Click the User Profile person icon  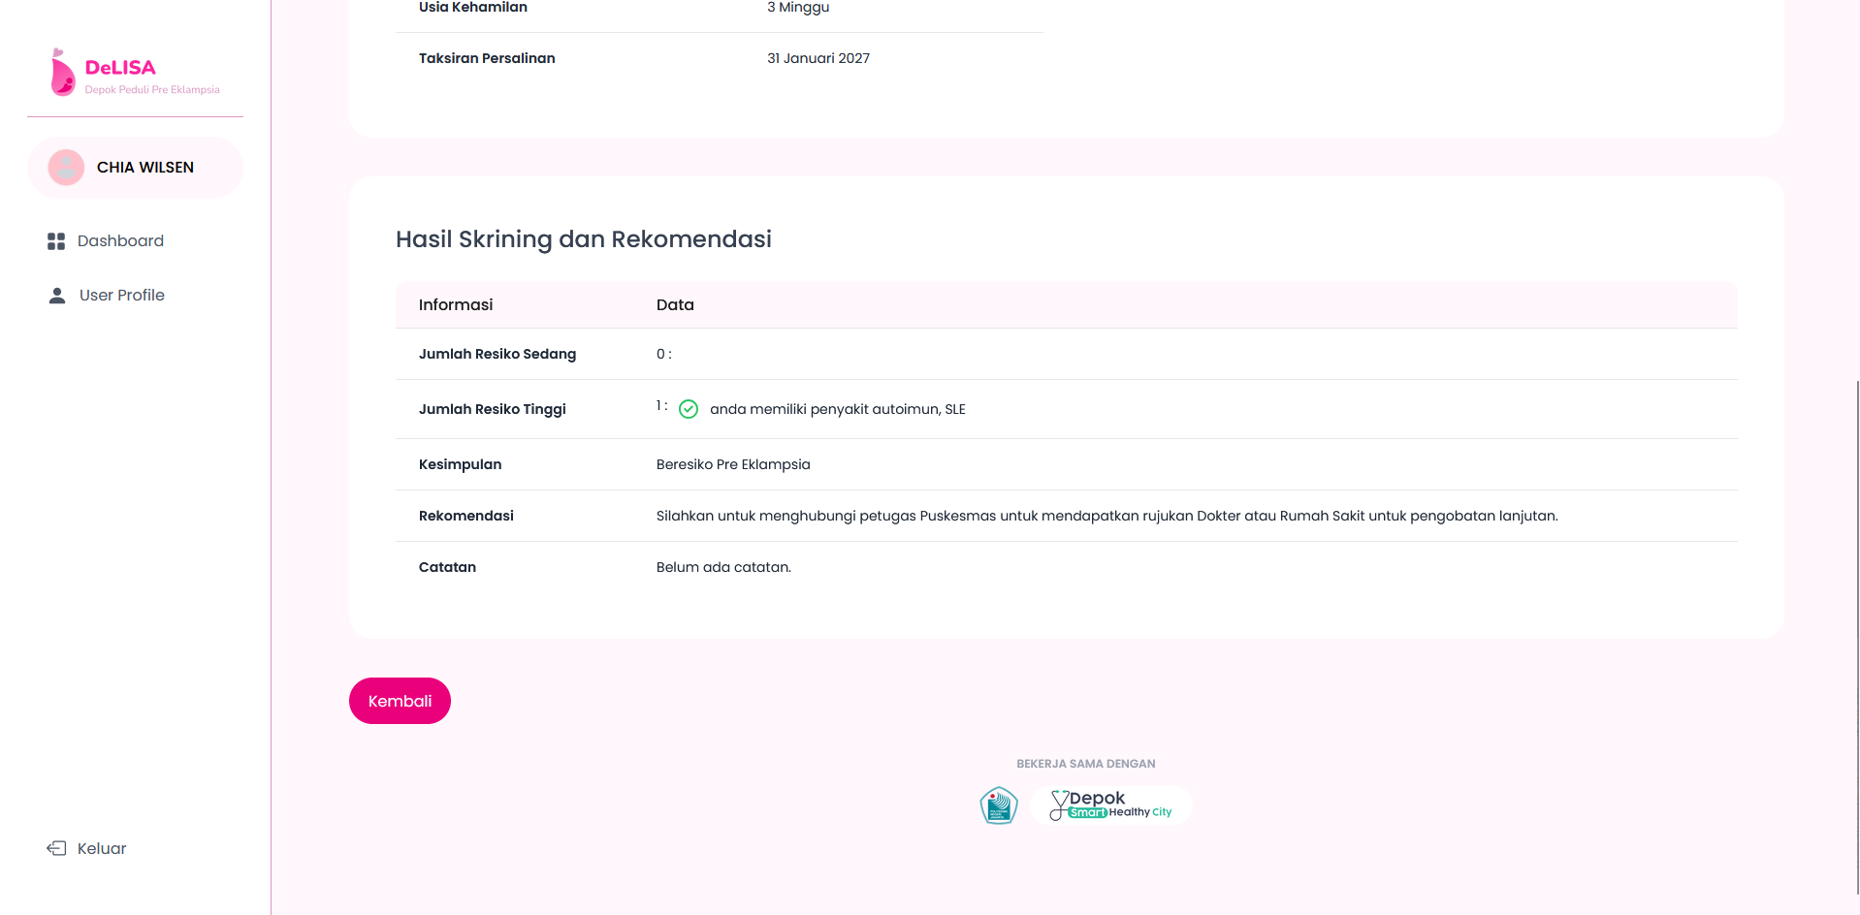click(57, 296)
